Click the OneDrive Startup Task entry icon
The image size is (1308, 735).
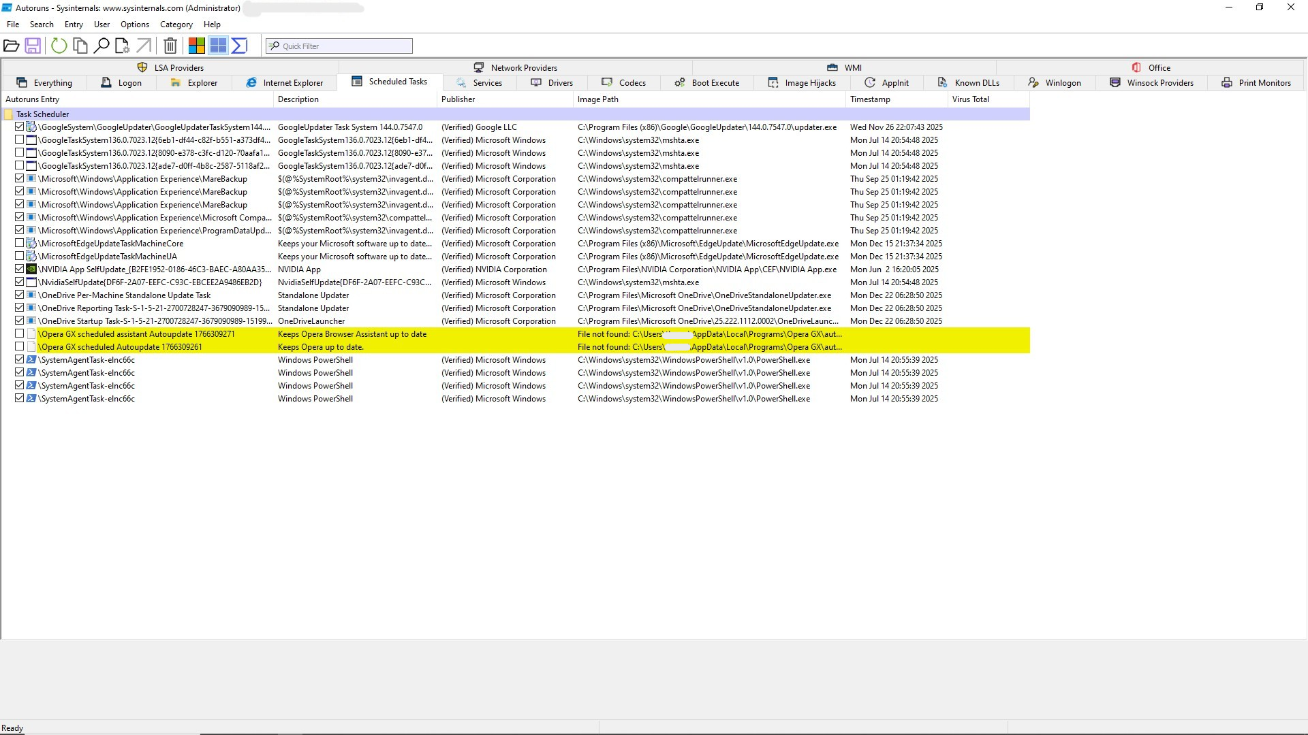click(31, 321)
